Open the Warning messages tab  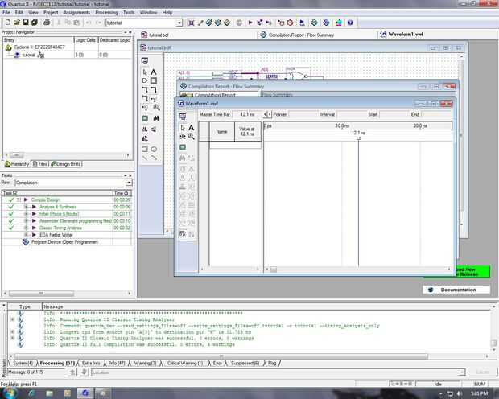coord(145,363)
